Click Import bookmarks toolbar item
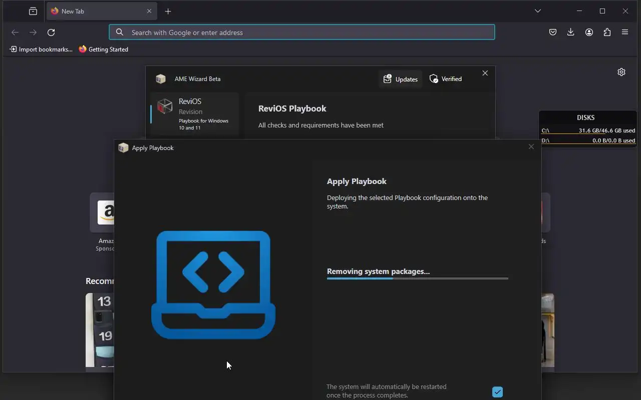Screen dimensions: 641x400 (x=41, y=49)
